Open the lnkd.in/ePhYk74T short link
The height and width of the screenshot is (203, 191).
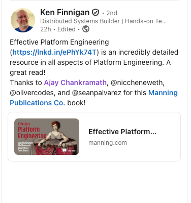(54, 52)
